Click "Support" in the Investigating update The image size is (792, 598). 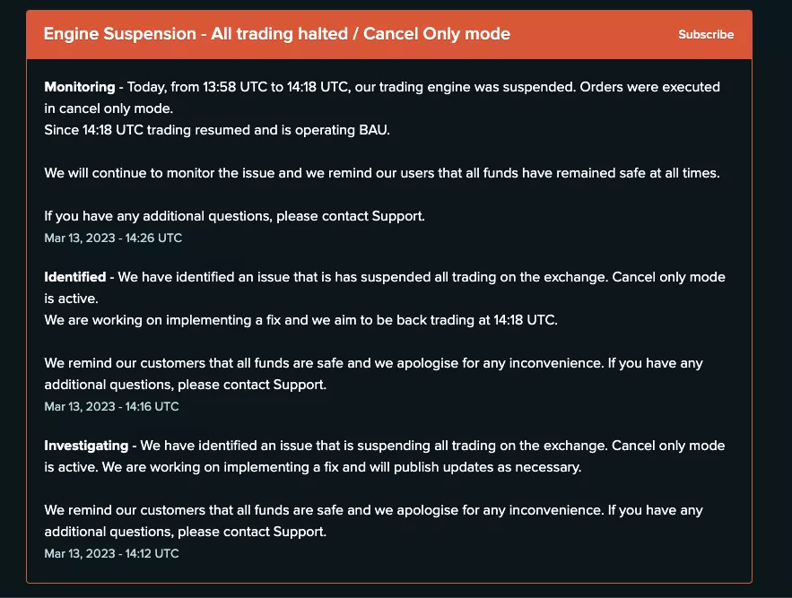tap(299, 532)
